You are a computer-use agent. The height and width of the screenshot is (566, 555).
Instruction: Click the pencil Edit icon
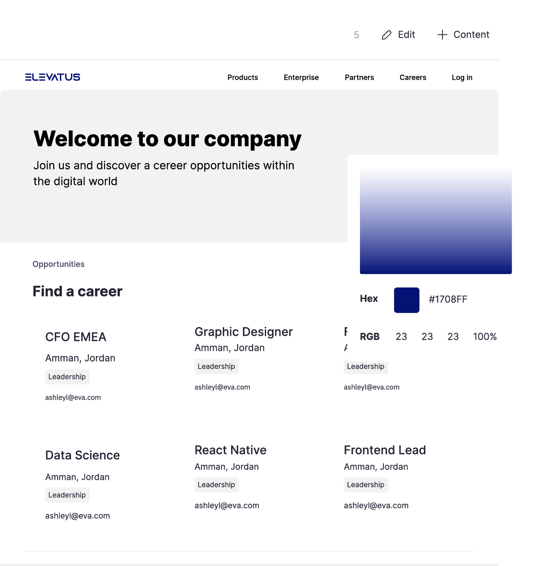click(386, 35)
